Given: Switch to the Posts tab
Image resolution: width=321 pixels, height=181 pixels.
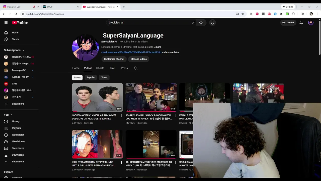Looking at the screenshot, I should (x=124, y=68).
